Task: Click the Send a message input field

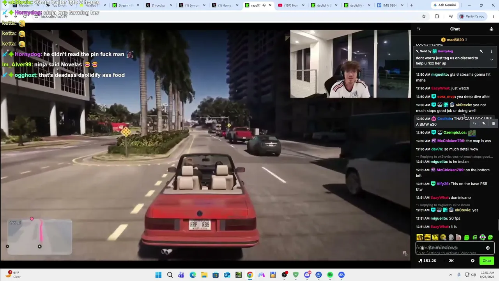Action: [x=455, y=248]
